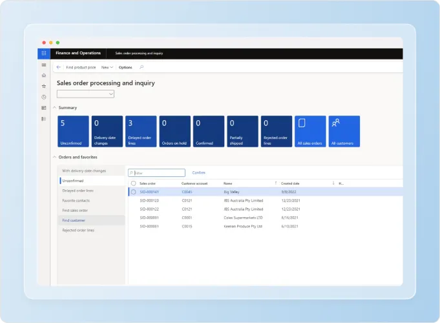Click the Filter input field

click(156, 173)
